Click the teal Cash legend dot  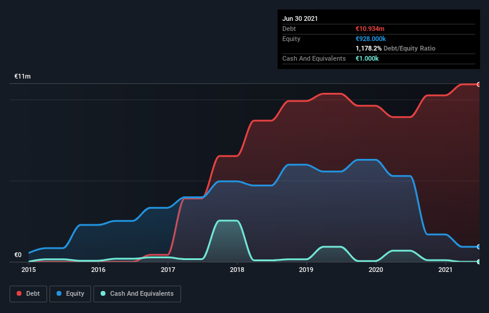103,293
